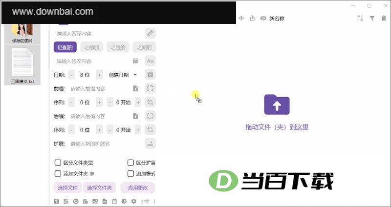Click the calendar icon in bottom toolbar

114,201
